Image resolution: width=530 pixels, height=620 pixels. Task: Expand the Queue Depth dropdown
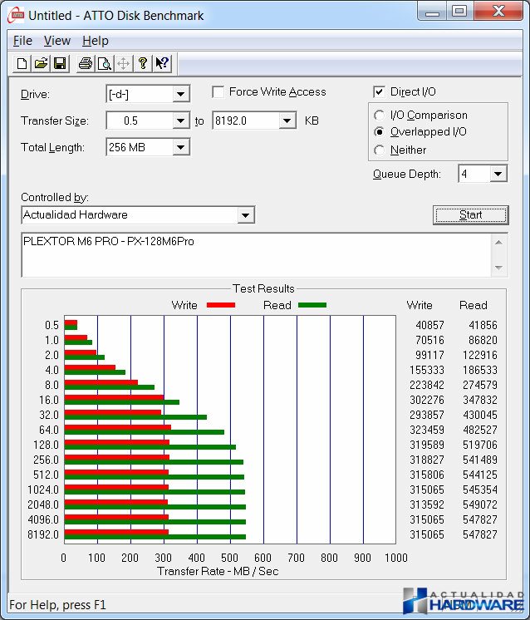coord(498,175)
